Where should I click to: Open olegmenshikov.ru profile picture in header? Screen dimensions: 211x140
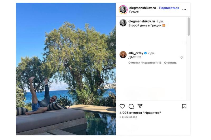click(x=123, y=10)
